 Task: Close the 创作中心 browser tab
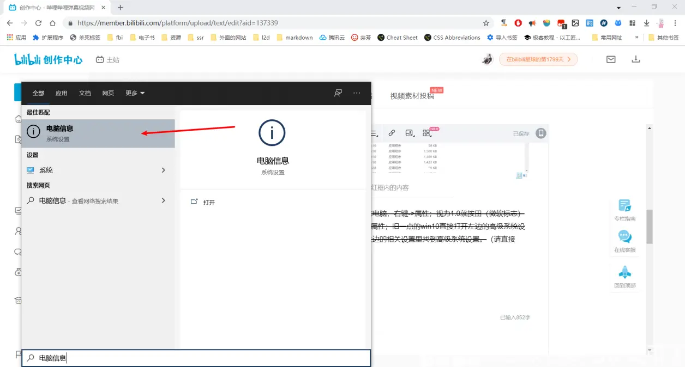(104, 8)
